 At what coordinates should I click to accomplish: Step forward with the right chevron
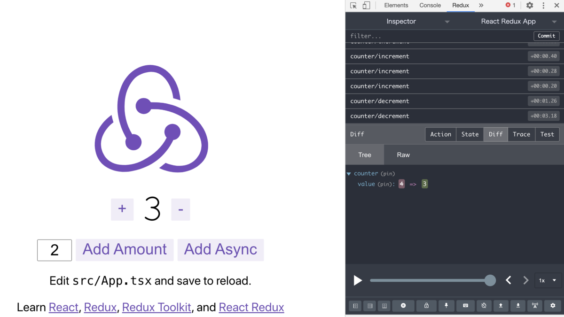click(526, 280)
